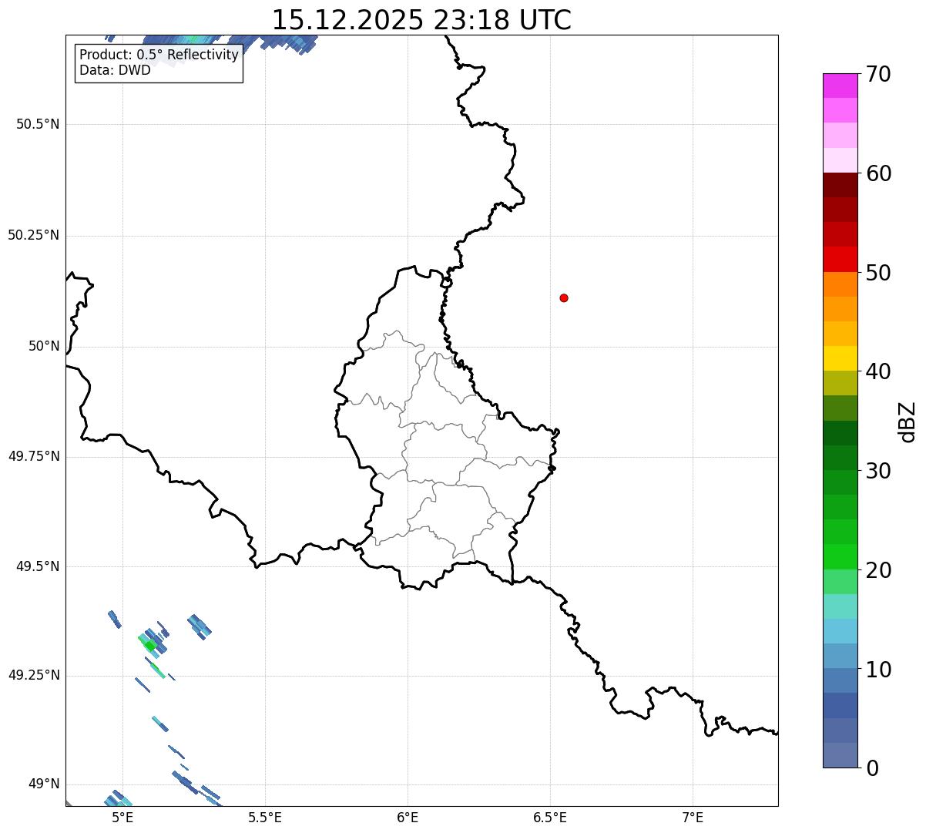926x833 pixels.
Task: Click colorbar tick label 70
Action: 877,74
